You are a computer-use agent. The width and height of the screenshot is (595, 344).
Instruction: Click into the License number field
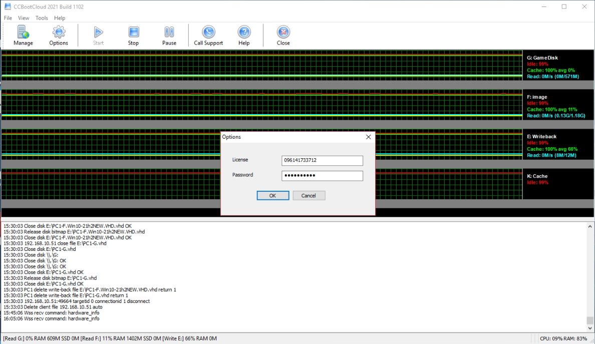click(x=322, y=160)
